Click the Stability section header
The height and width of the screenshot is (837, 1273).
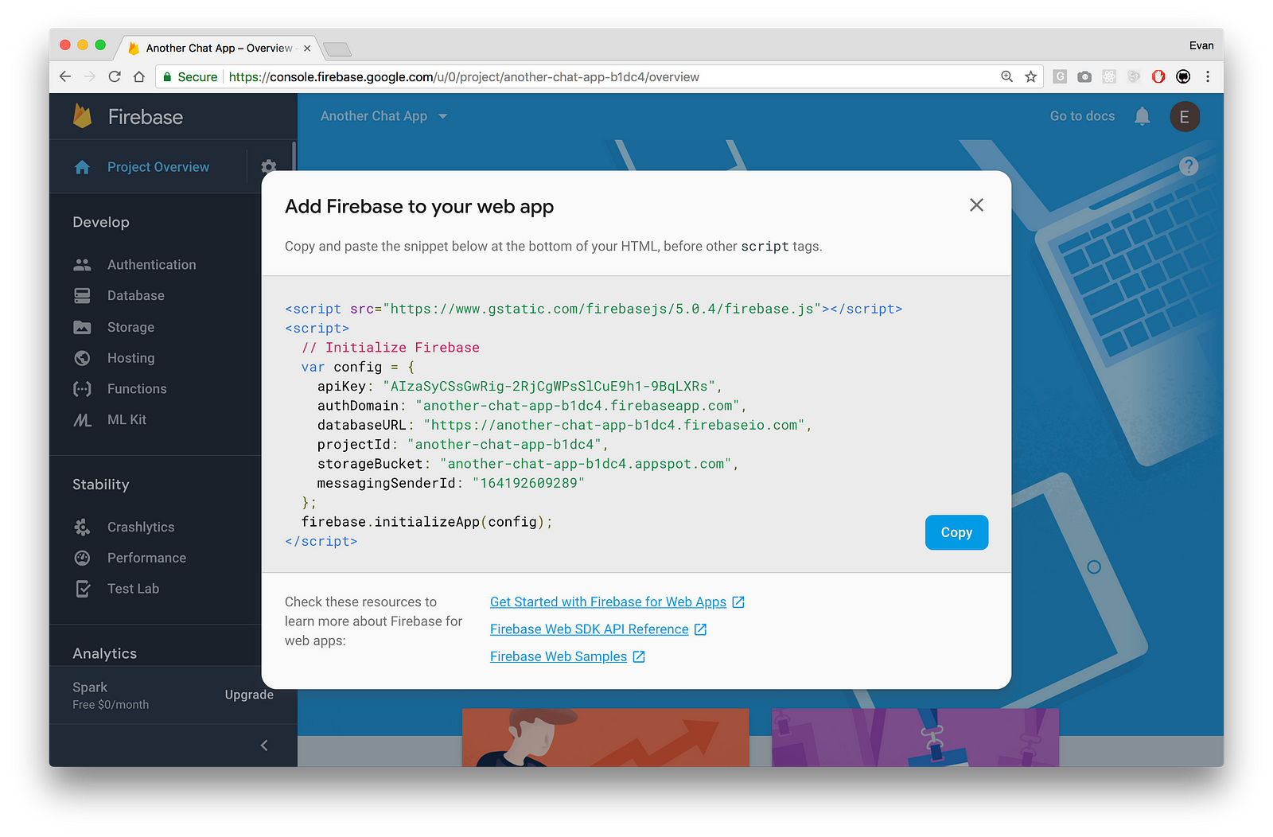pyautogui.click(x=101, y=485)
